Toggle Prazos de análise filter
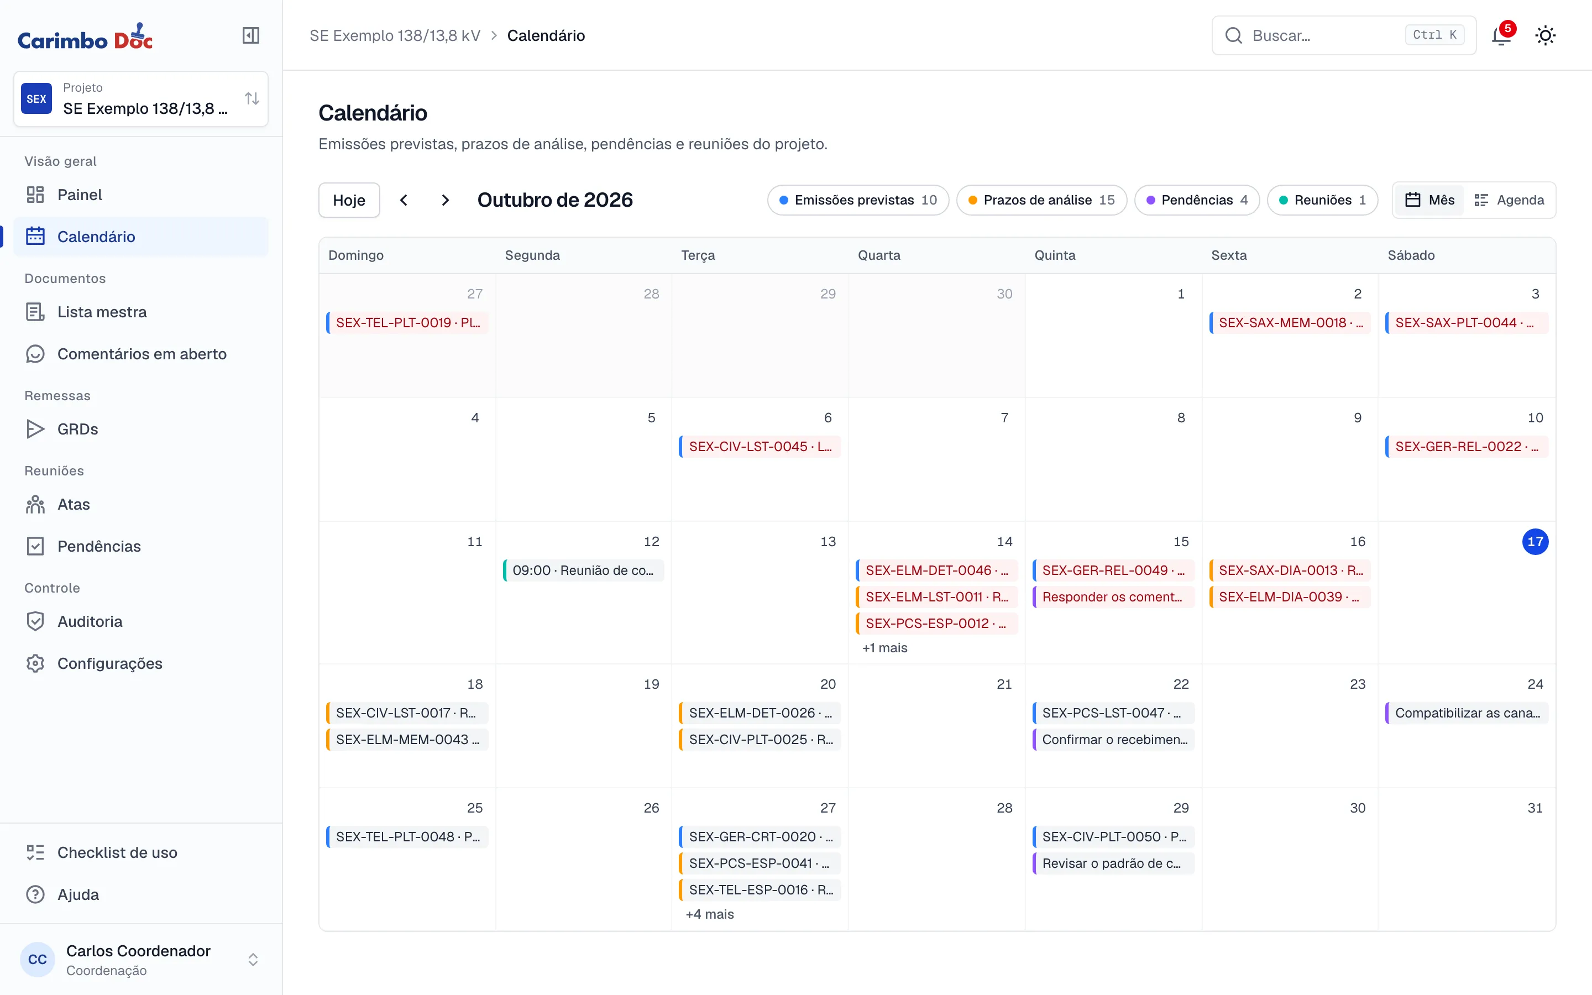This screenshot has height=995, width=1592. click(1041, 200)
